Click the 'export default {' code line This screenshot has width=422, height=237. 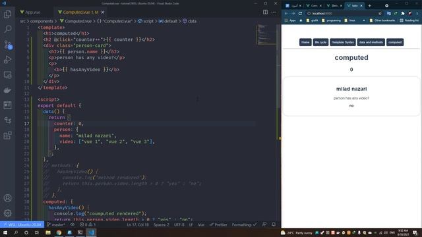point(59,105)
